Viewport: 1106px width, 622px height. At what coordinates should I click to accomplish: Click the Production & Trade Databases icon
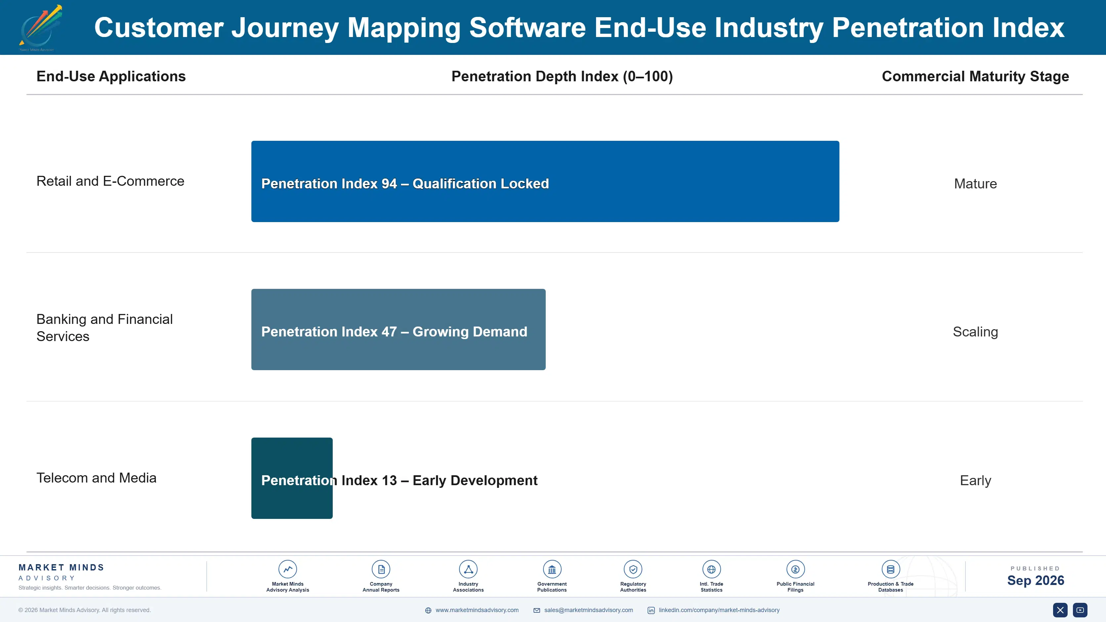point(890,569)
